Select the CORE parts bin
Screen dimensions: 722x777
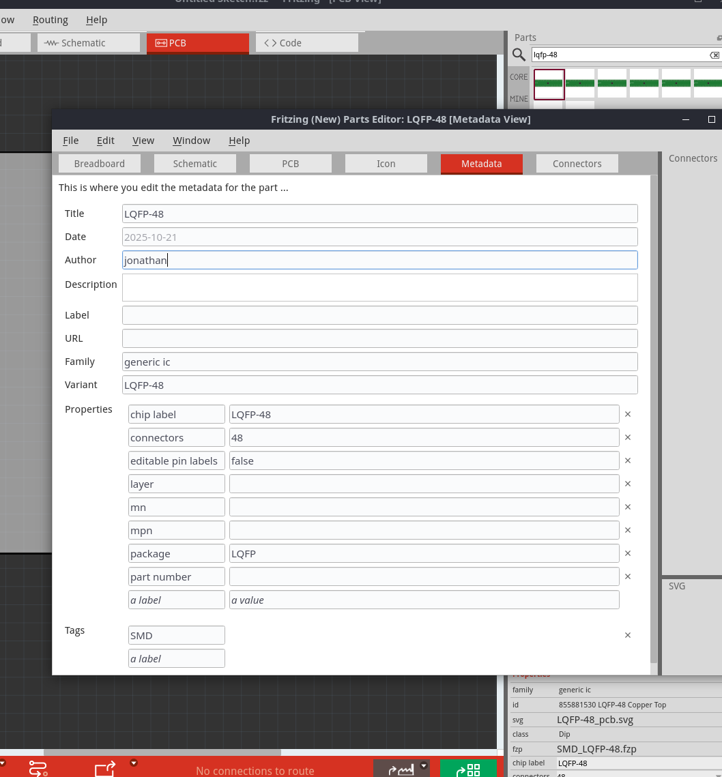(519, 77)
